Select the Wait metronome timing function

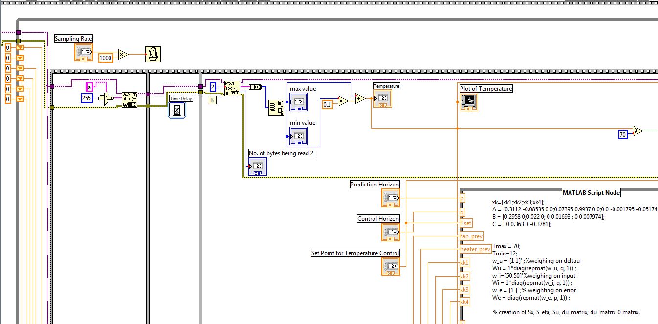[x=153, y=54]
